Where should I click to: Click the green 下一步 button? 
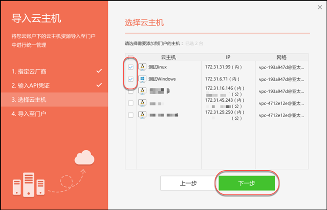pyautogui.click(x=247, y=183)
